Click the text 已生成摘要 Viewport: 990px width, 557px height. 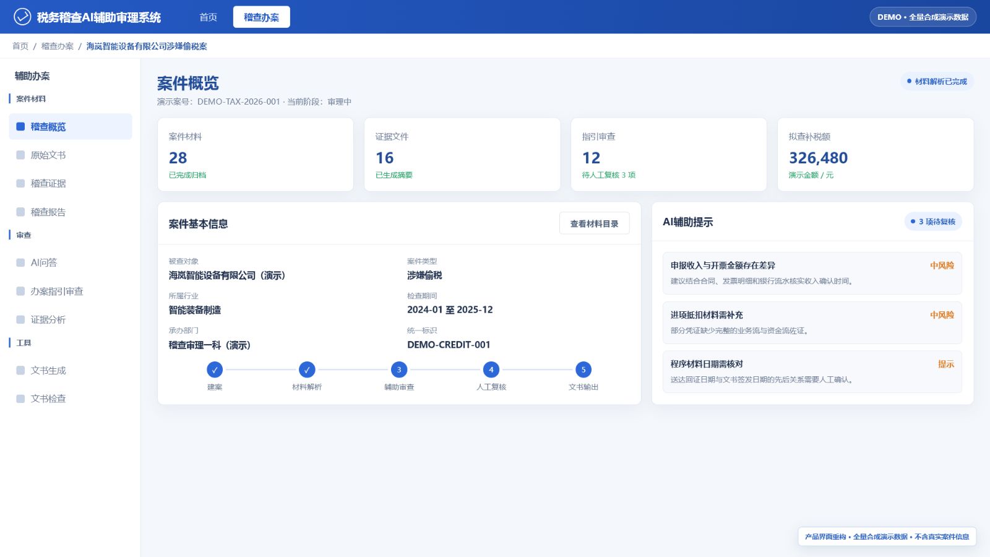(x=394, y=175)
